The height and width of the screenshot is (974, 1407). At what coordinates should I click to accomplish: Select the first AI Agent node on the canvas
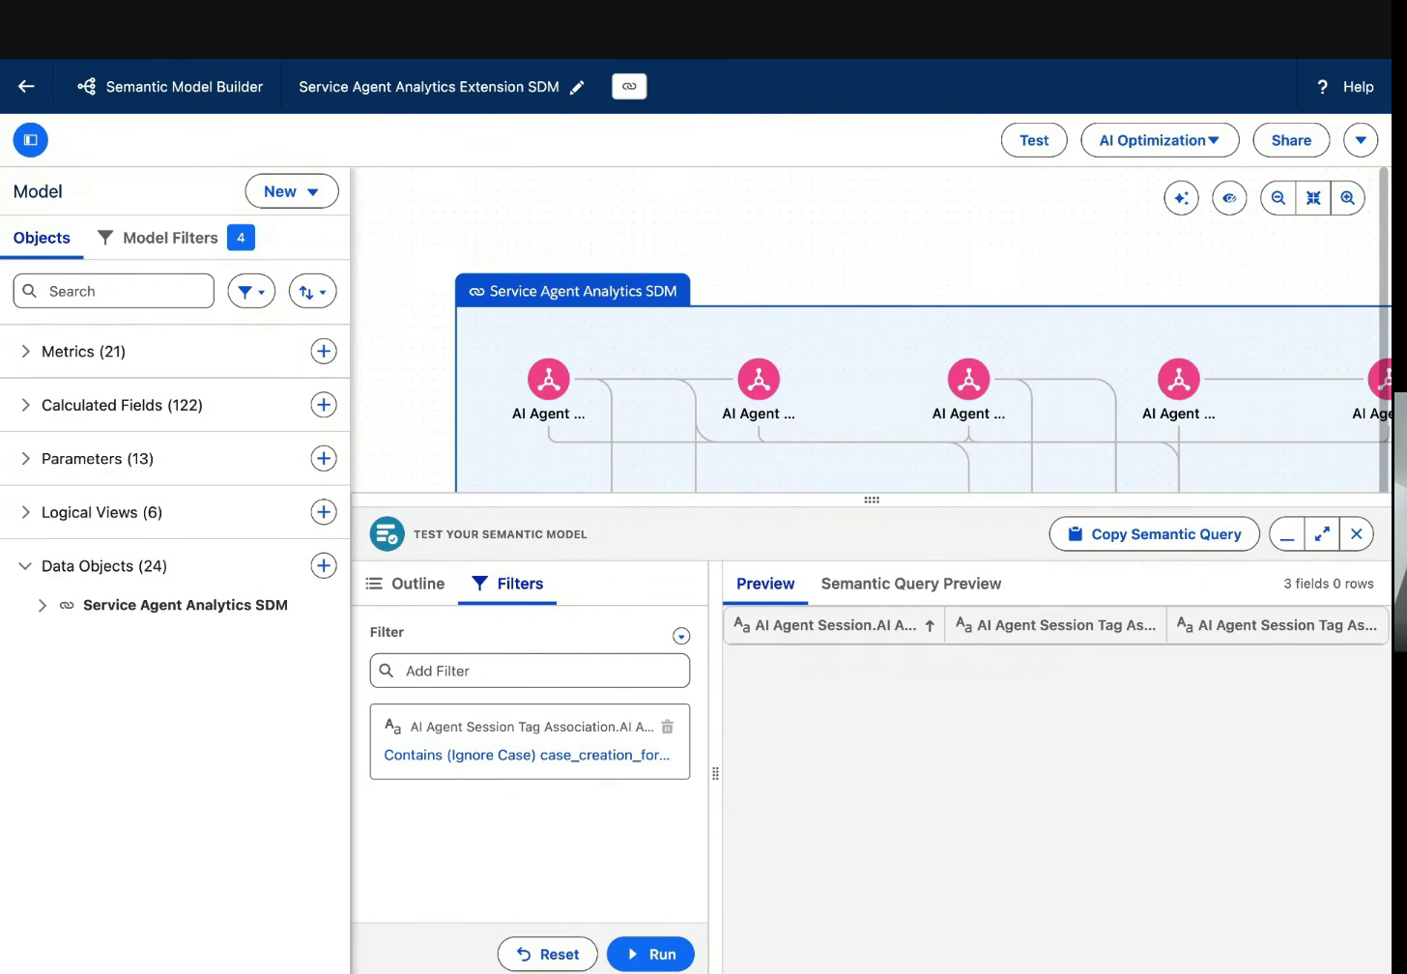(548, 379)
